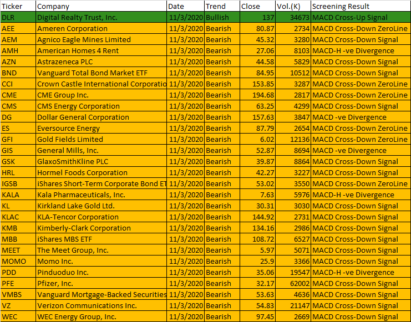The height and width of the screenshot is (322, 411).
Task: Select volume value 19547
Action: click(x=293, y=273)
